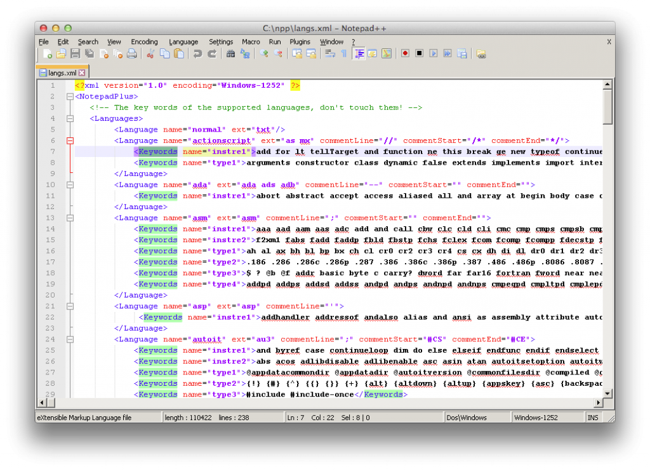Open the Search menu
Screen dimensions: 650x471
88,42
